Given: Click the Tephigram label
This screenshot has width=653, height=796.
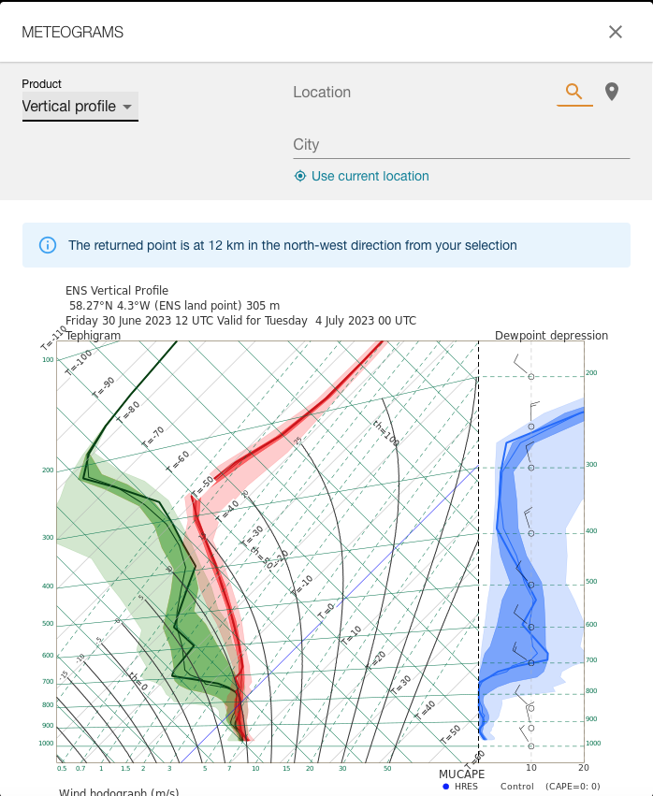Looking at the screenshot, I should [x=93, y=336].
